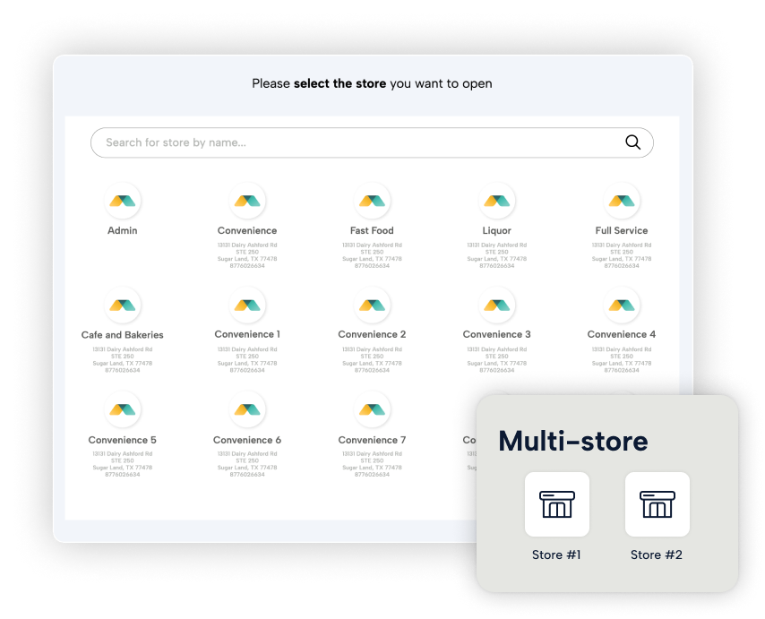The image size is (765, 619).
Task: Open the Admin store logo icon
Action: tap(123, 201)
